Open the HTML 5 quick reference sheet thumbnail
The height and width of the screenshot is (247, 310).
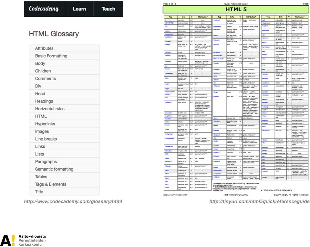point(236,99)
